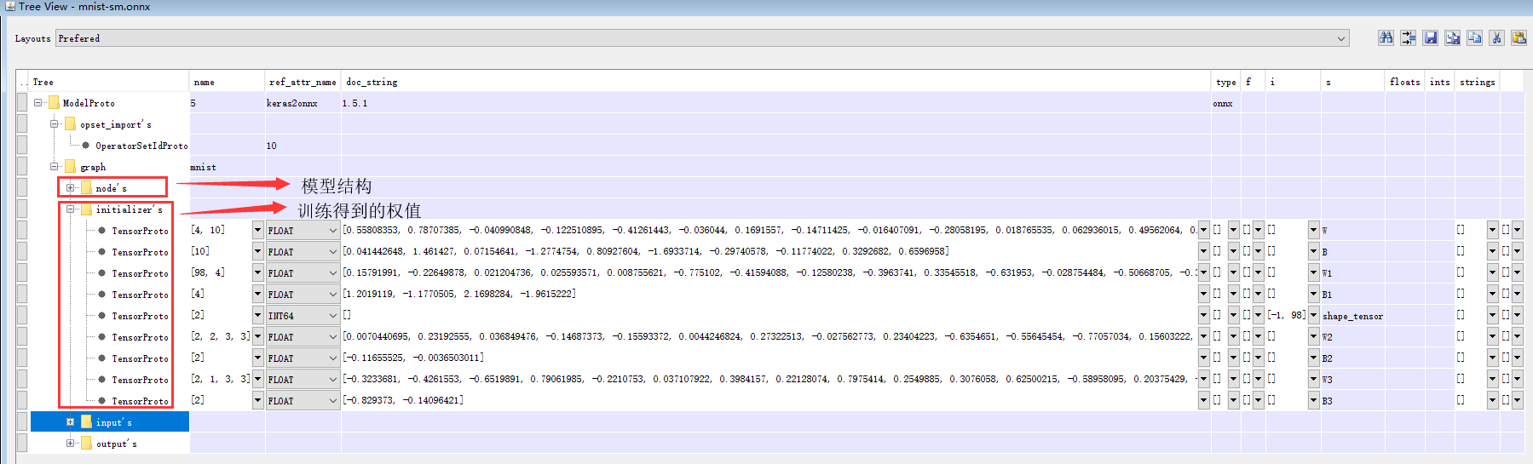Expand the node's tree branch
Screen dimensions: 1533x464
[x=71, y=188]
